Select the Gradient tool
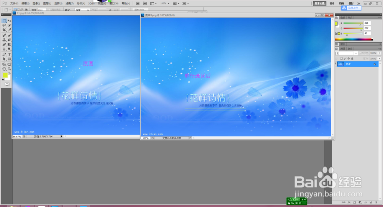The image size is (383, 207). click(x=9, y=45)
